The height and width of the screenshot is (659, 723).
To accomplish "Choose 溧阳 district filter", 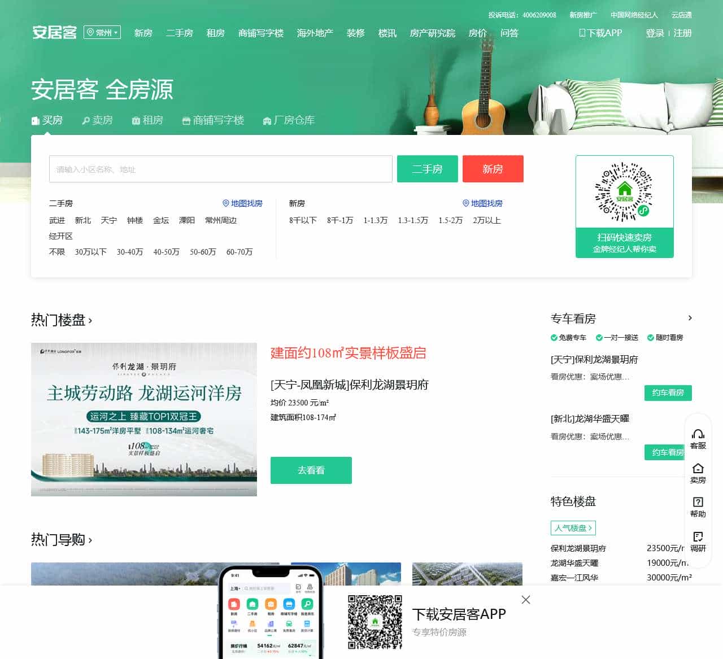I will tap(187, 220).
